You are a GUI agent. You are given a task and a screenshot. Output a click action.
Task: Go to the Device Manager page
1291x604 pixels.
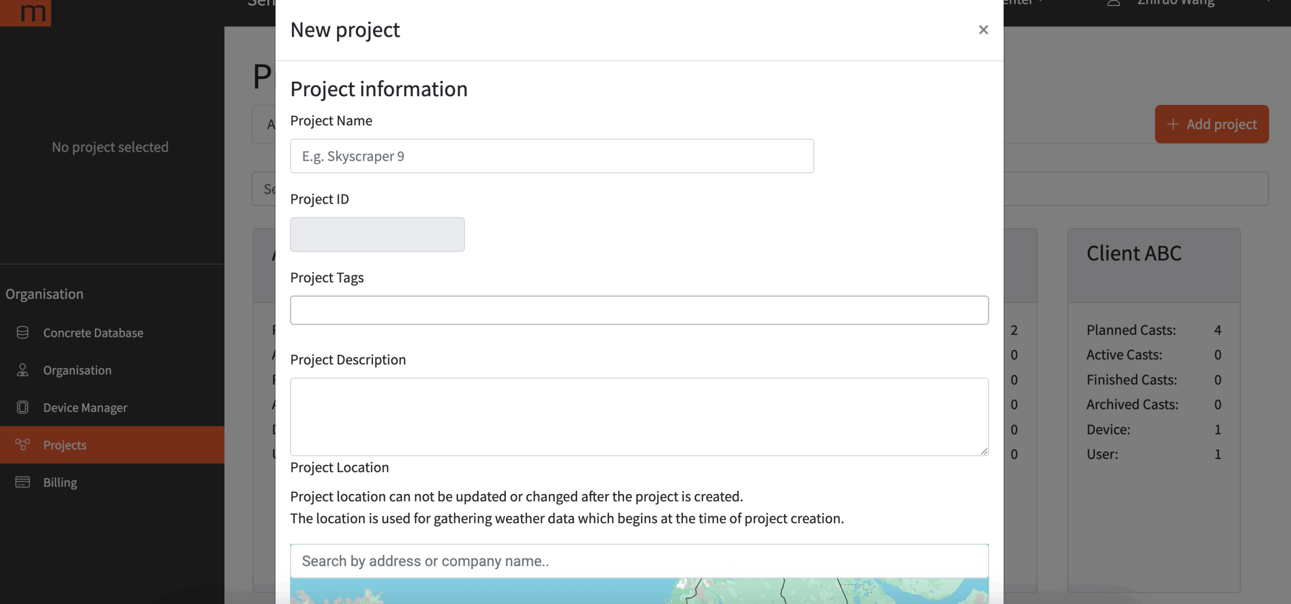(85, 407)
